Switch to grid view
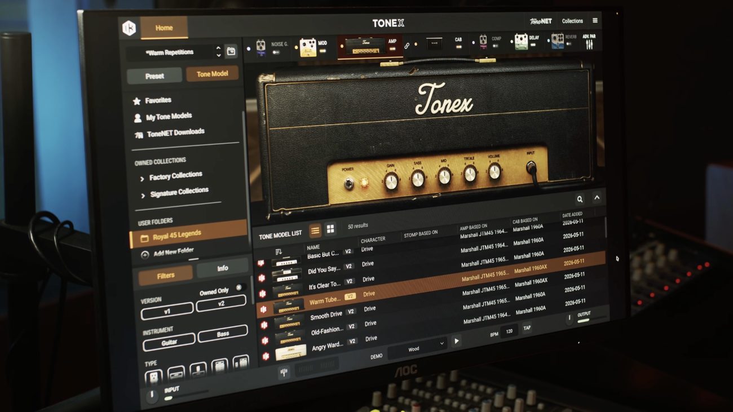 click(330, 229)
